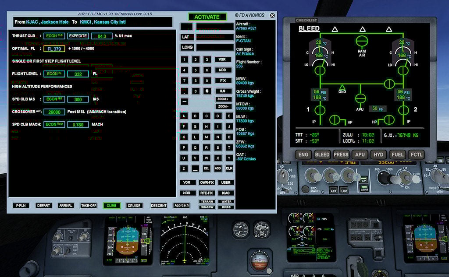Select the FIX key
Screen dimensions: 449x277
pos(223,81)
